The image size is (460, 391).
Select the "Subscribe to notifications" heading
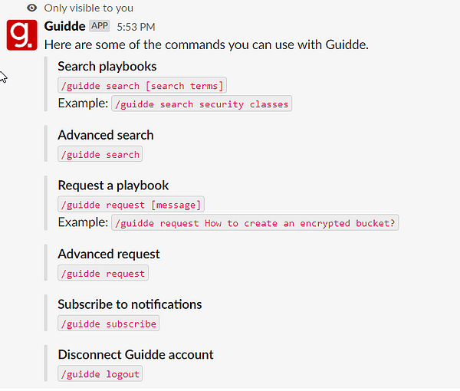tap(130, 304)
